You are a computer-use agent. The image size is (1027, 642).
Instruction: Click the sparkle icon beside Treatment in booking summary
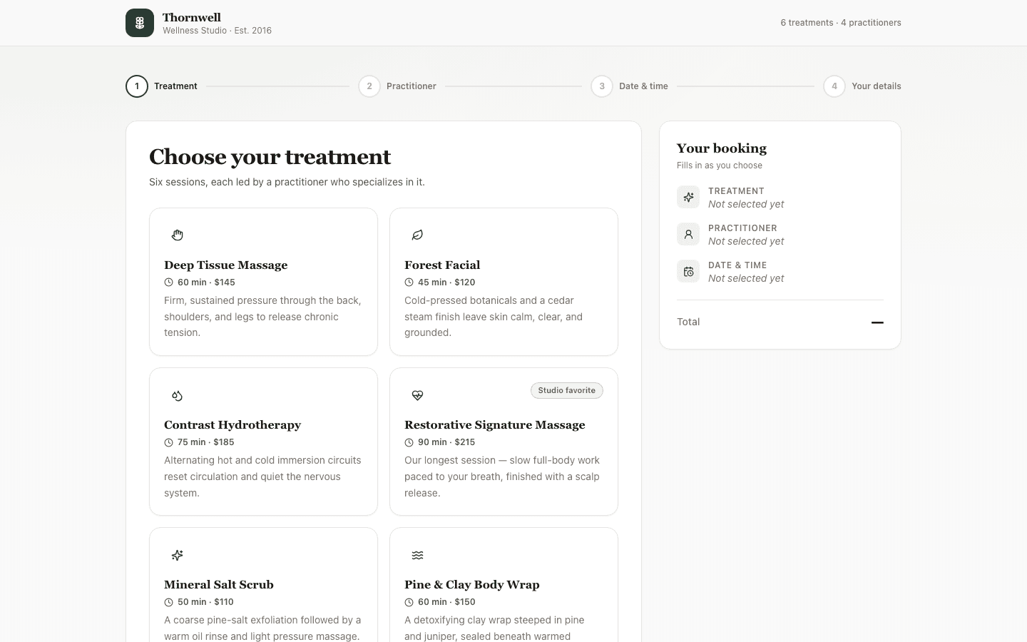coord(688,197)
